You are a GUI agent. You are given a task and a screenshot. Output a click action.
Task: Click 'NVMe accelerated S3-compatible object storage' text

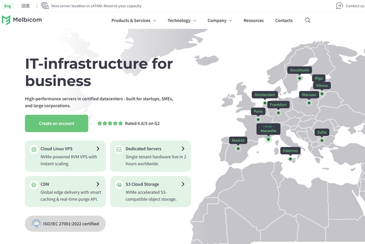tap(151, 196)
